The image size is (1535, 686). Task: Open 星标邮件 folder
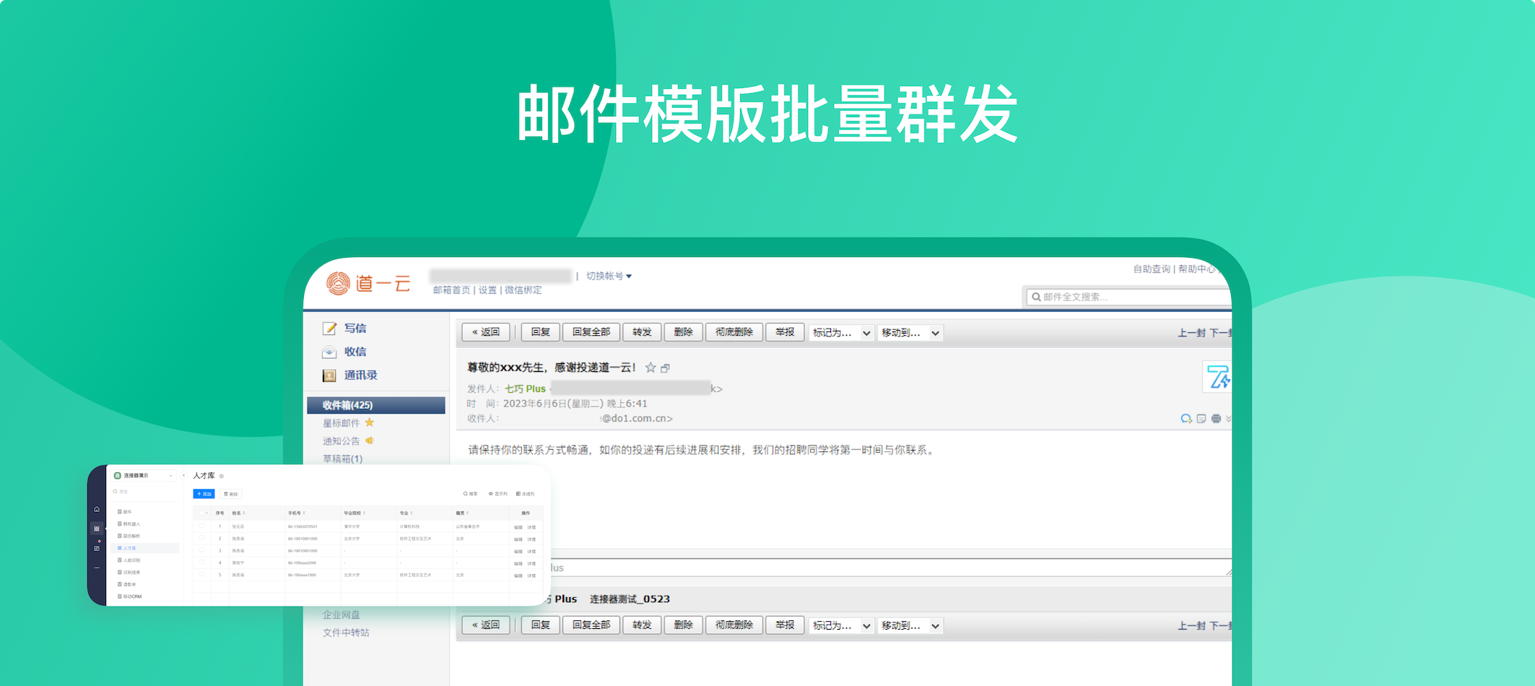click(341, 423)
